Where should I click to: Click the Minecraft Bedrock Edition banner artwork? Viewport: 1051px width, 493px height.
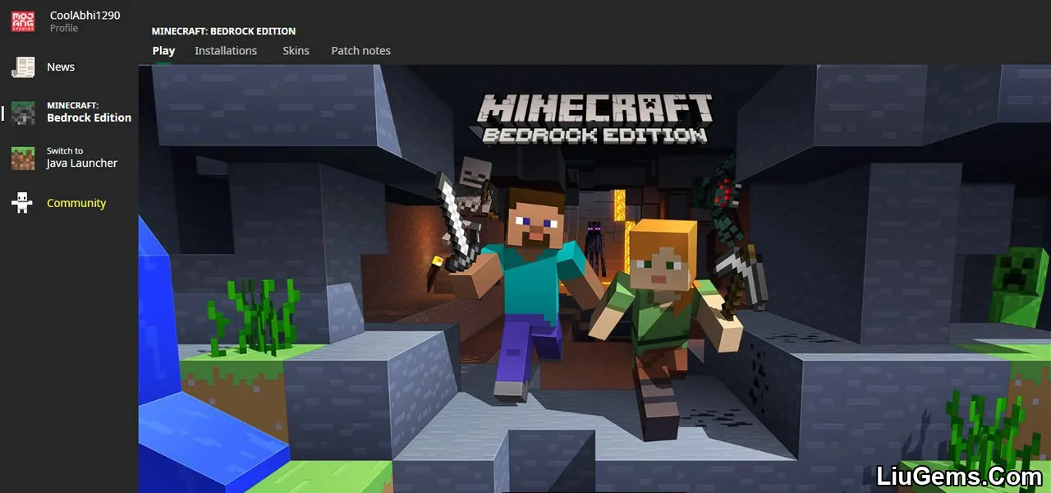[x=594, y=279]
